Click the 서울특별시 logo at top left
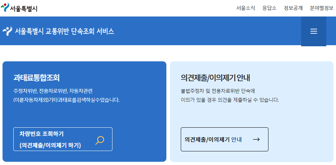 pyautogui.click(x=19, y=8)
